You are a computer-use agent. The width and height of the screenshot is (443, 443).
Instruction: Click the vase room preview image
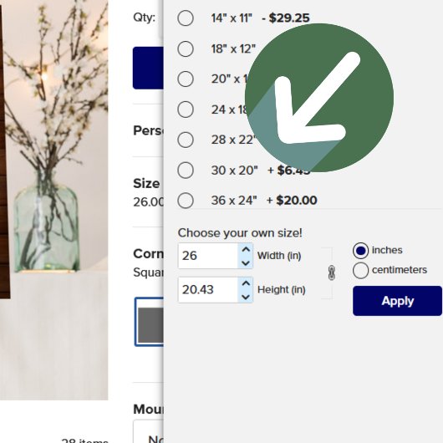tap(53, 200)
